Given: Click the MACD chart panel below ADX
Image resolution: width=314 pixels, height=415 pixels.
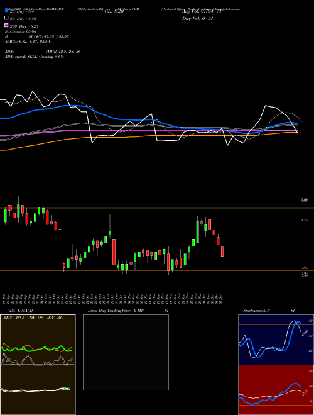Looking at the screenshot, I should tap(38, 390).
